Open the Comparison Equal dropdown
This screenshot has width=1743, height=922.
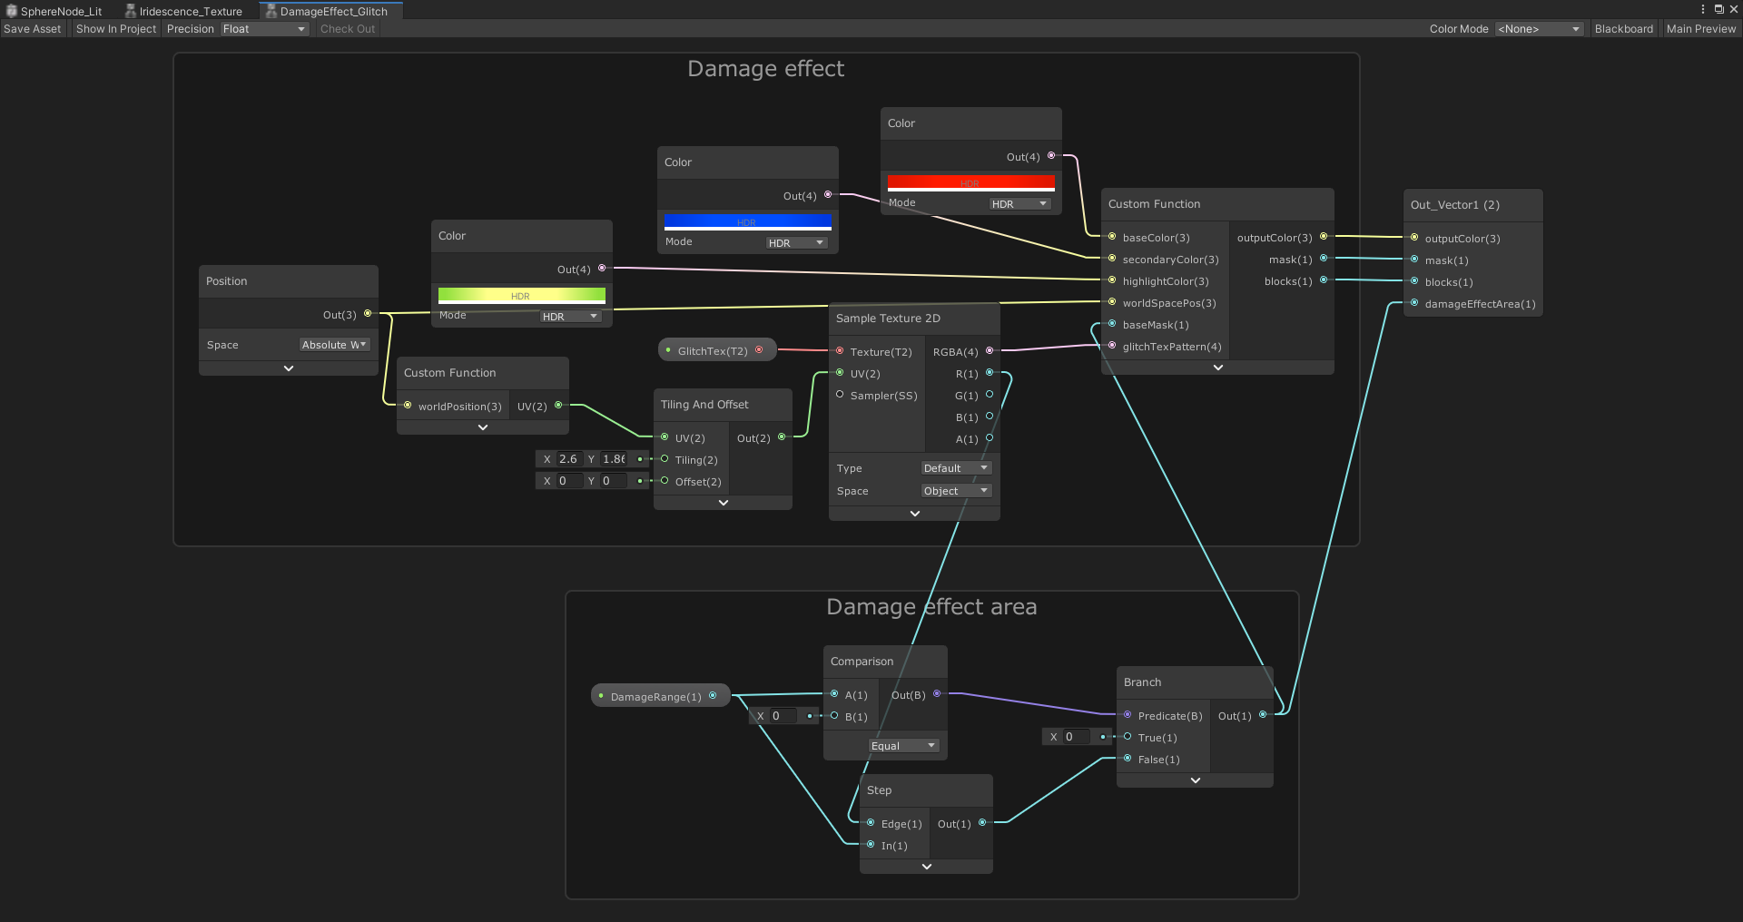coord(903,746)
